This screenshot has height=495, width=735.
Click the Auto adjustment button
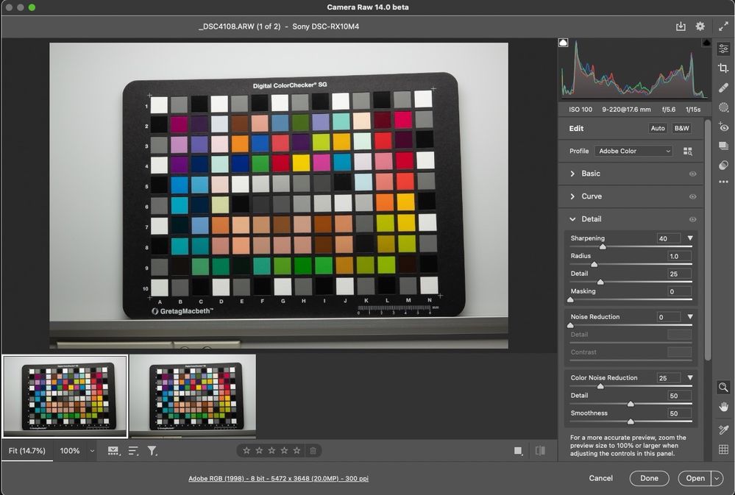658,128
